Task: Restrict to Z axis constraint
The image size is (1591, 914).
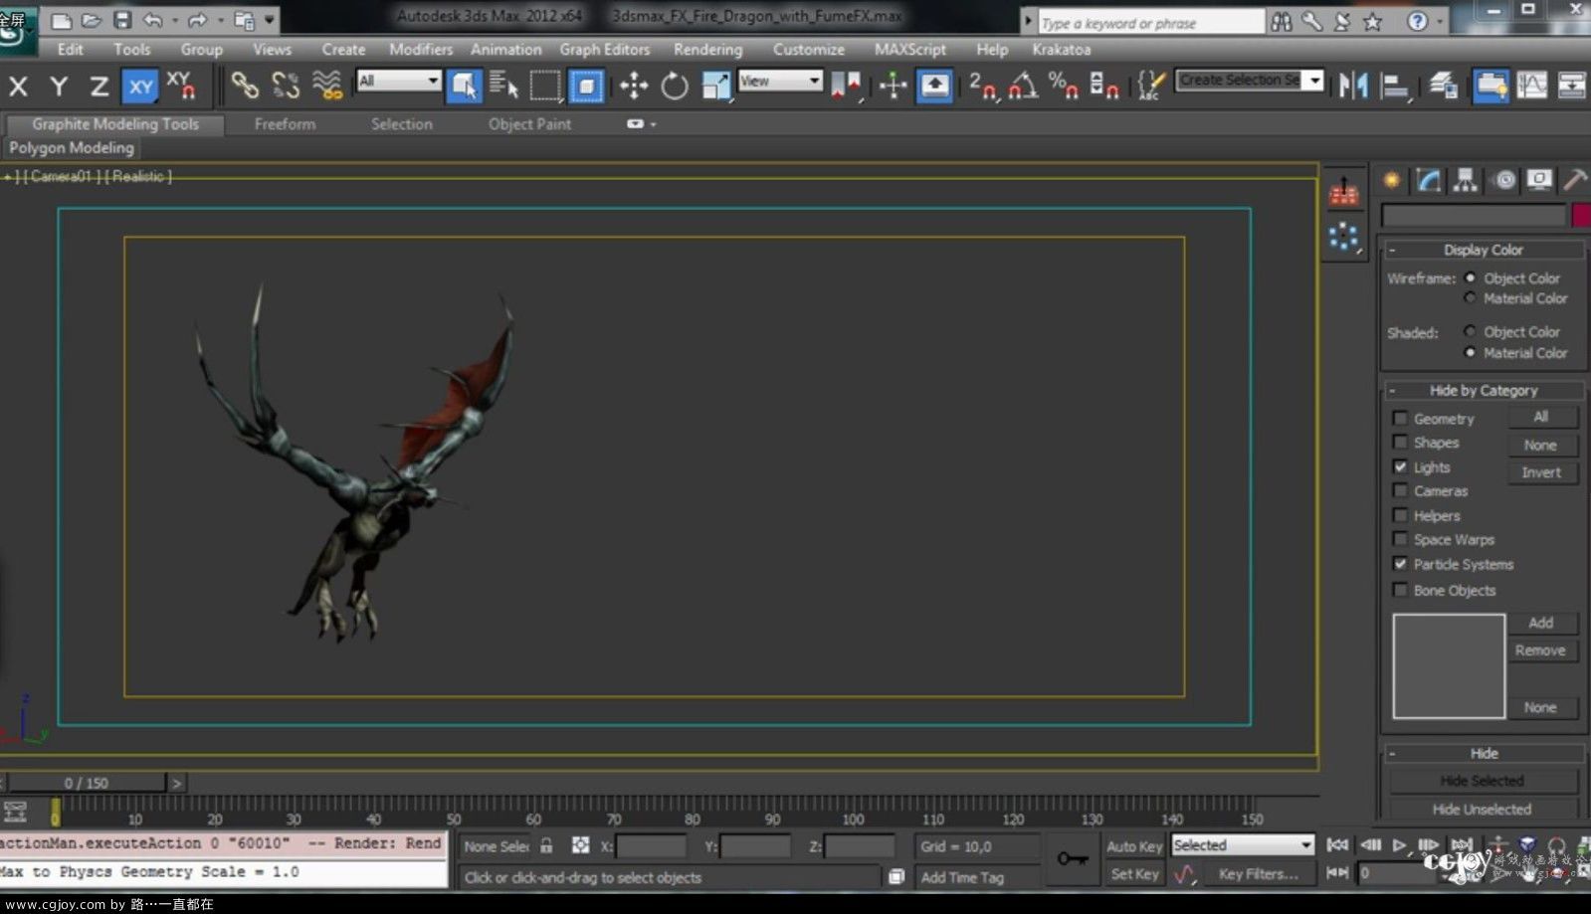Action: [x=99, y=87]
